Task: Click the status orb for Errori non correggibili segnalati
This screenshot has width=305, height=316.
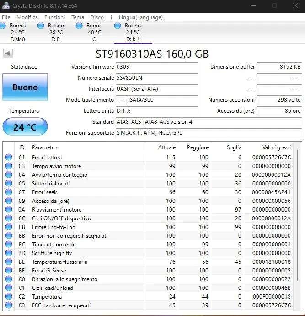Action: click(x=9, y=235)
